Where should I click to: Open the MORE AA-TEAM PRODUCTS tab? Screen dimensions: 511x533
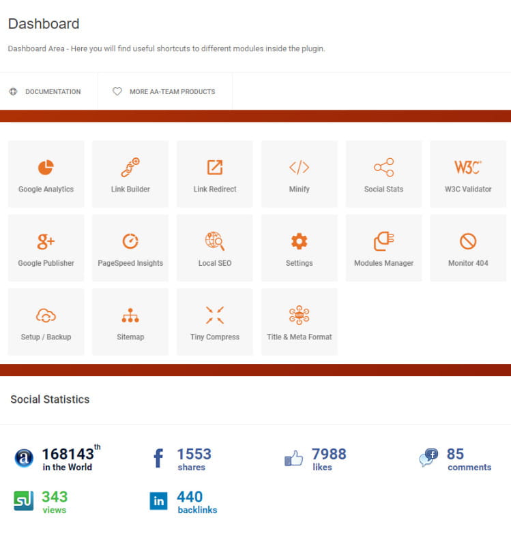[165, 91]
